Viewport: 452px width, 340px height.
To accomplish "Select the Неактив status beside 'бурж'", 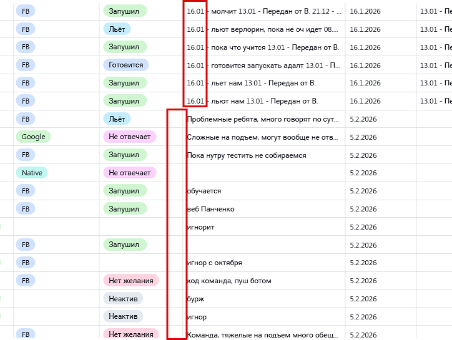I will tap(123, 299).
